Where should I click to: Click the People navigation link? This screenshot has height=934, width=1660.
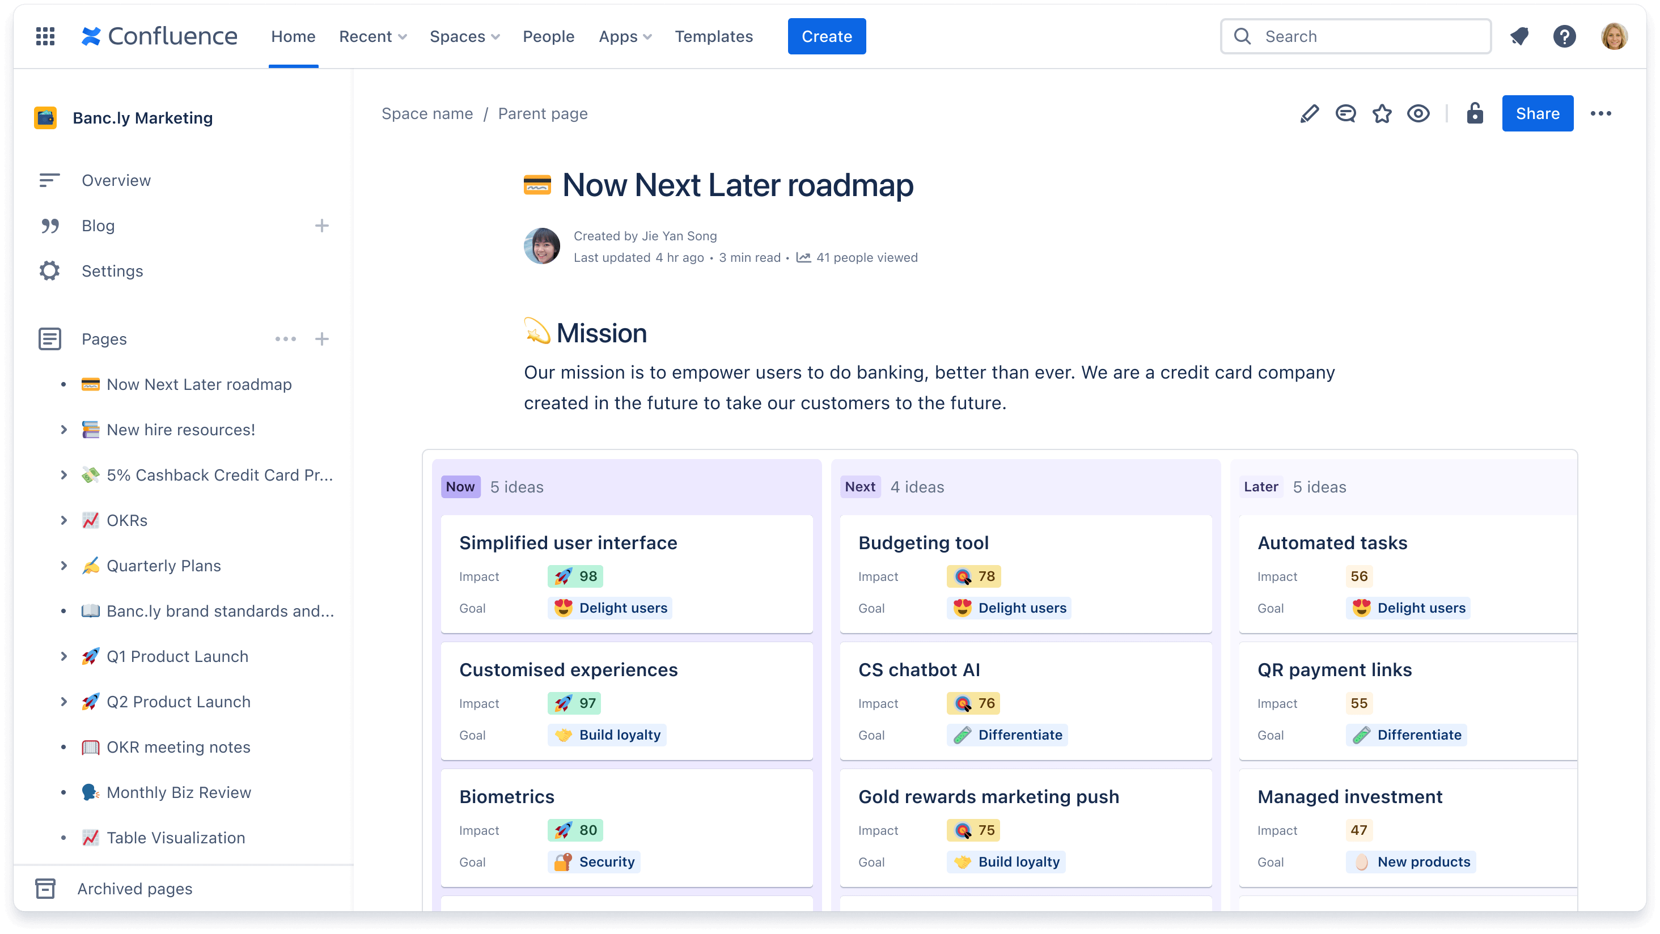pos(548,35)
